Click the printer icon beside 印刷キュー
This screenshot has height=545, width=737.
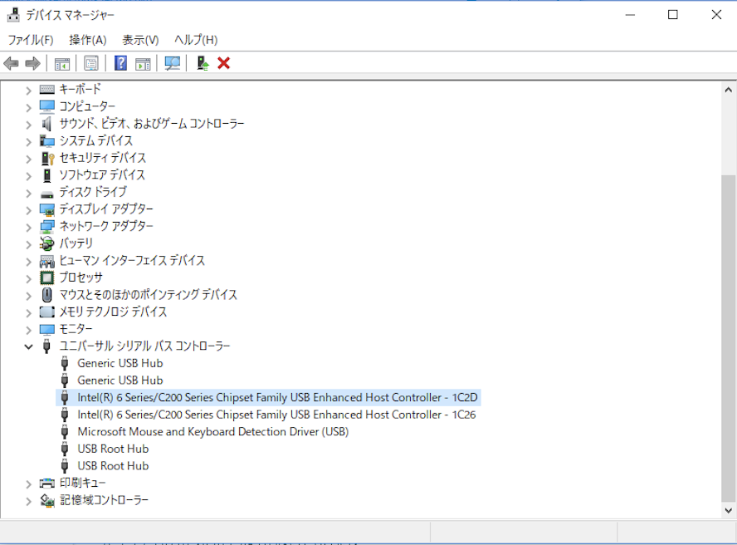click(47, 483)
